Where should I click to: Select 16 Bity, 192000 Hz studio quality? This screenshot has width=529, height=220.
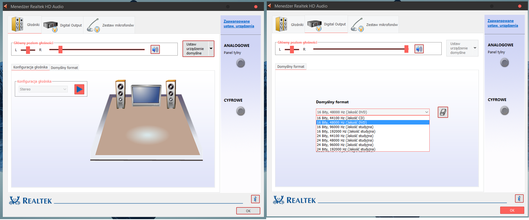[373, 131]
